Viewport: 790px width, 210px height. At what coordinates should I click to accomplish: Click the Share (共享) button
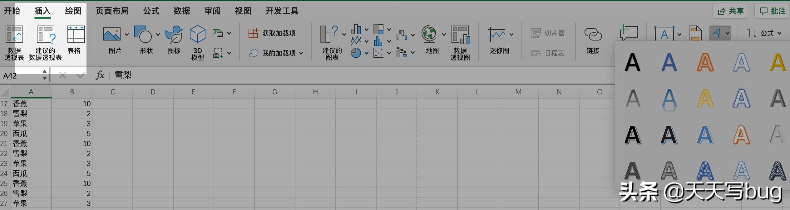(731, 11)
